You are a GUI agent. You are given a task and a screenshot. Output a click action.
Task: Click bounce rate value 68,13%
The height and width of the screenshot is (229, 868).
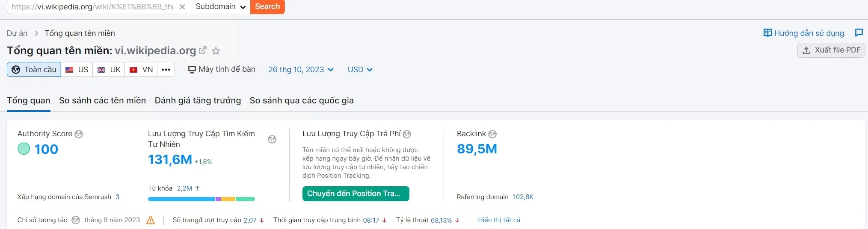[x=441, y=220]
